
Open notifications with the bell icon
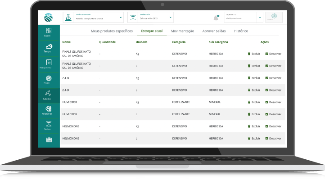216,18
